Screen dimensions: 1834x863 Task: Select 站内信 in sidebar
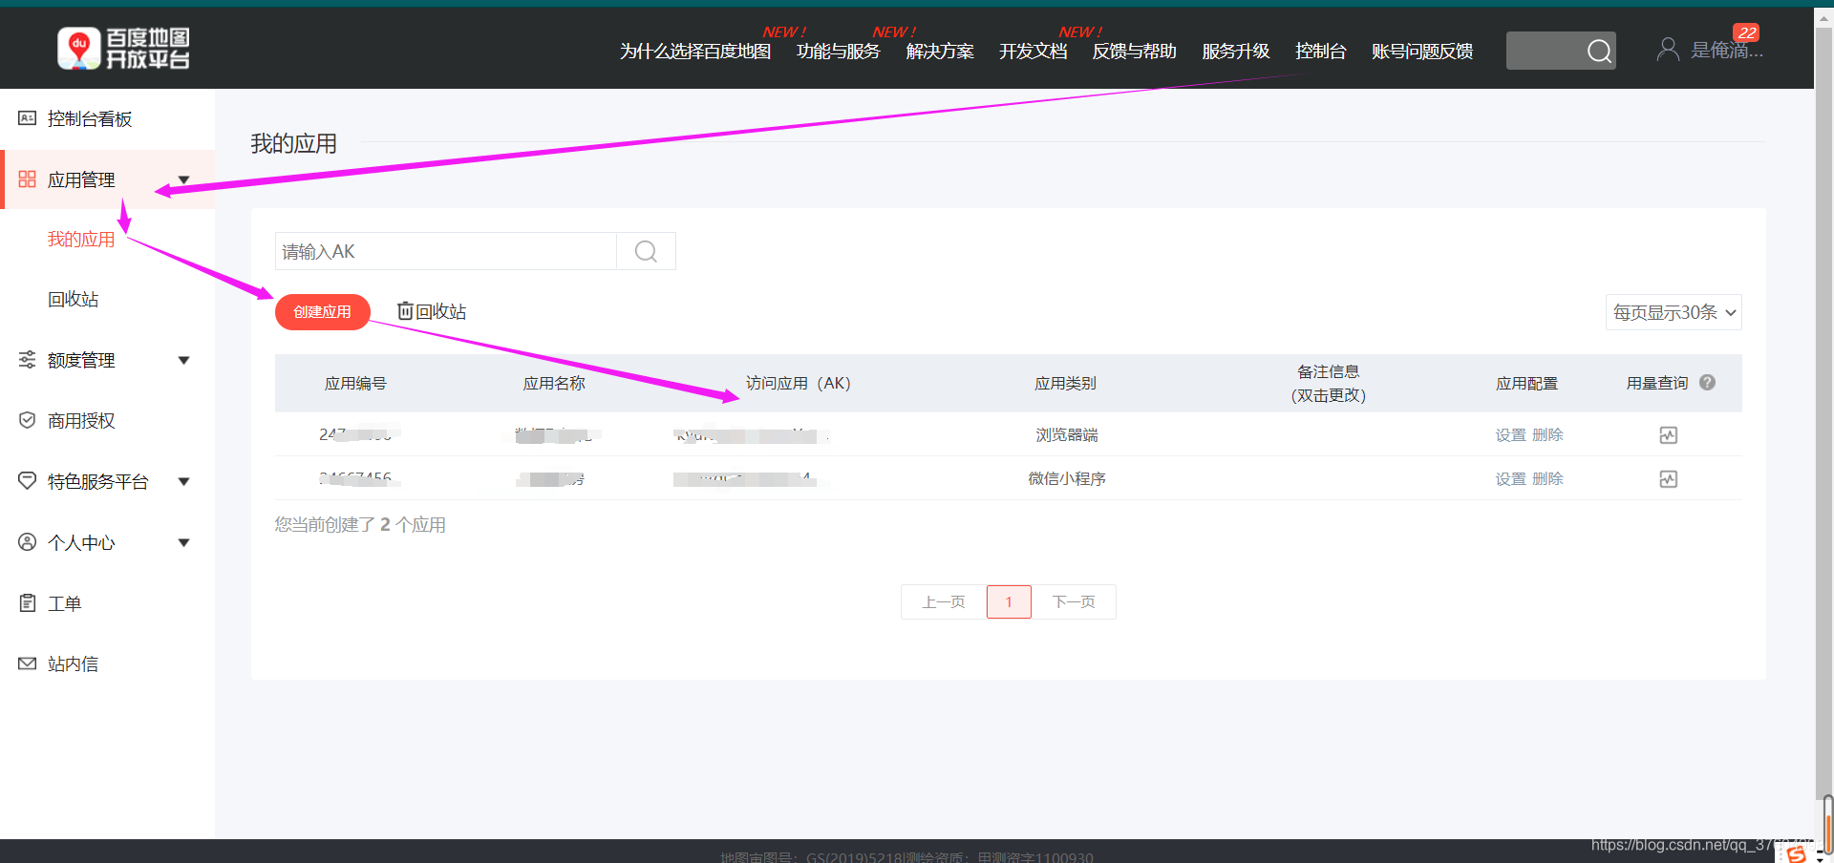pyautogui.click(x=74, y=663)
